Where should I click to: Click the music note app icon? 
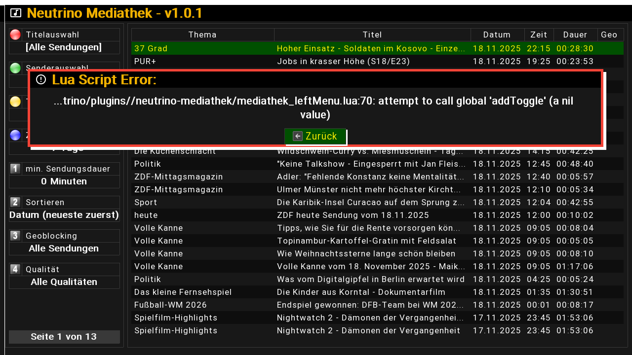16,13
